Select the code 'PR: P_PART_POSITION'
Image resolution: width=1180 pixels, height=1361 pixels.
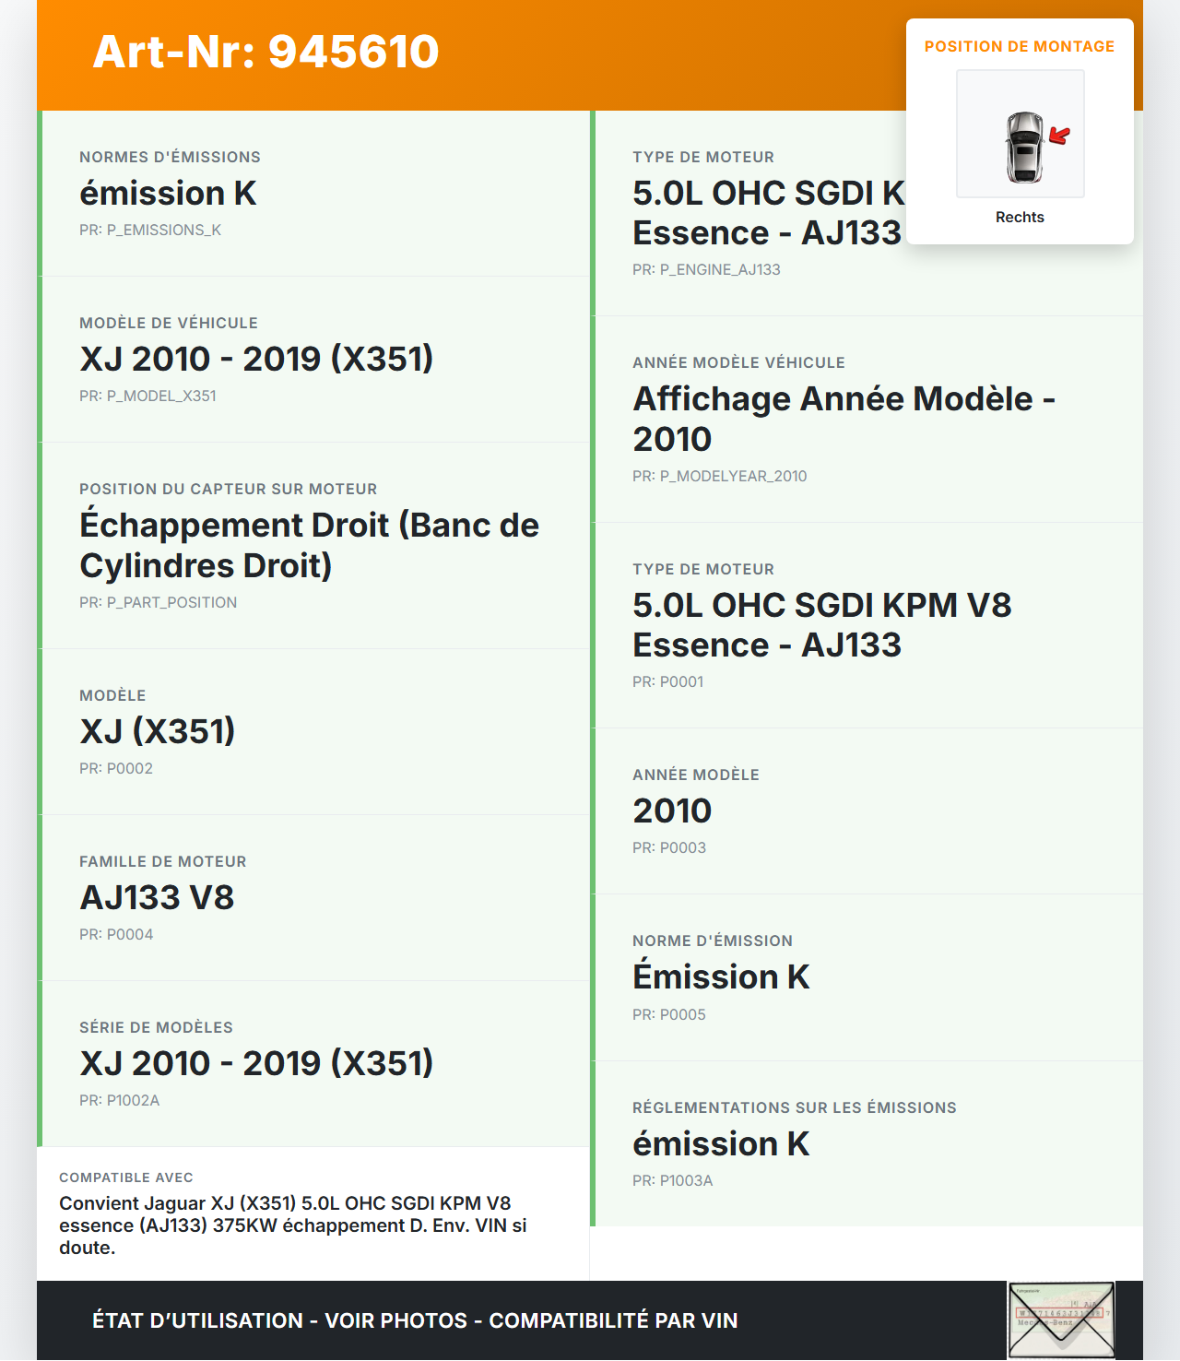pos(158,602)
